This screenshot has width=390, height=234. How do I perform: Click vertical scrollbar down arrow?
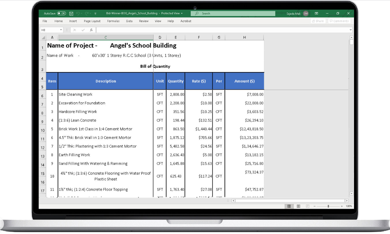(x=351, y=193)
